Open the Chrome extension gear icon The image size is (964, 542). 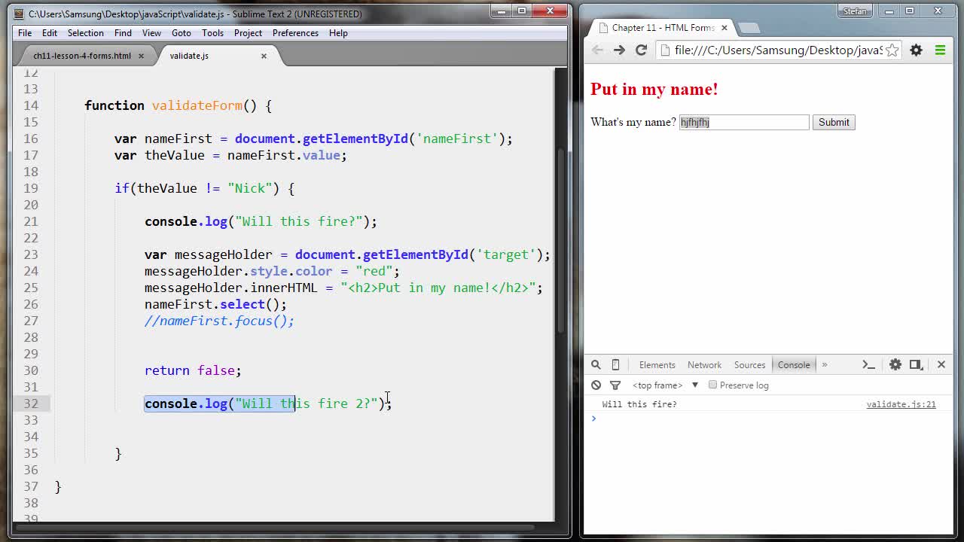click(x=916, y=50)
